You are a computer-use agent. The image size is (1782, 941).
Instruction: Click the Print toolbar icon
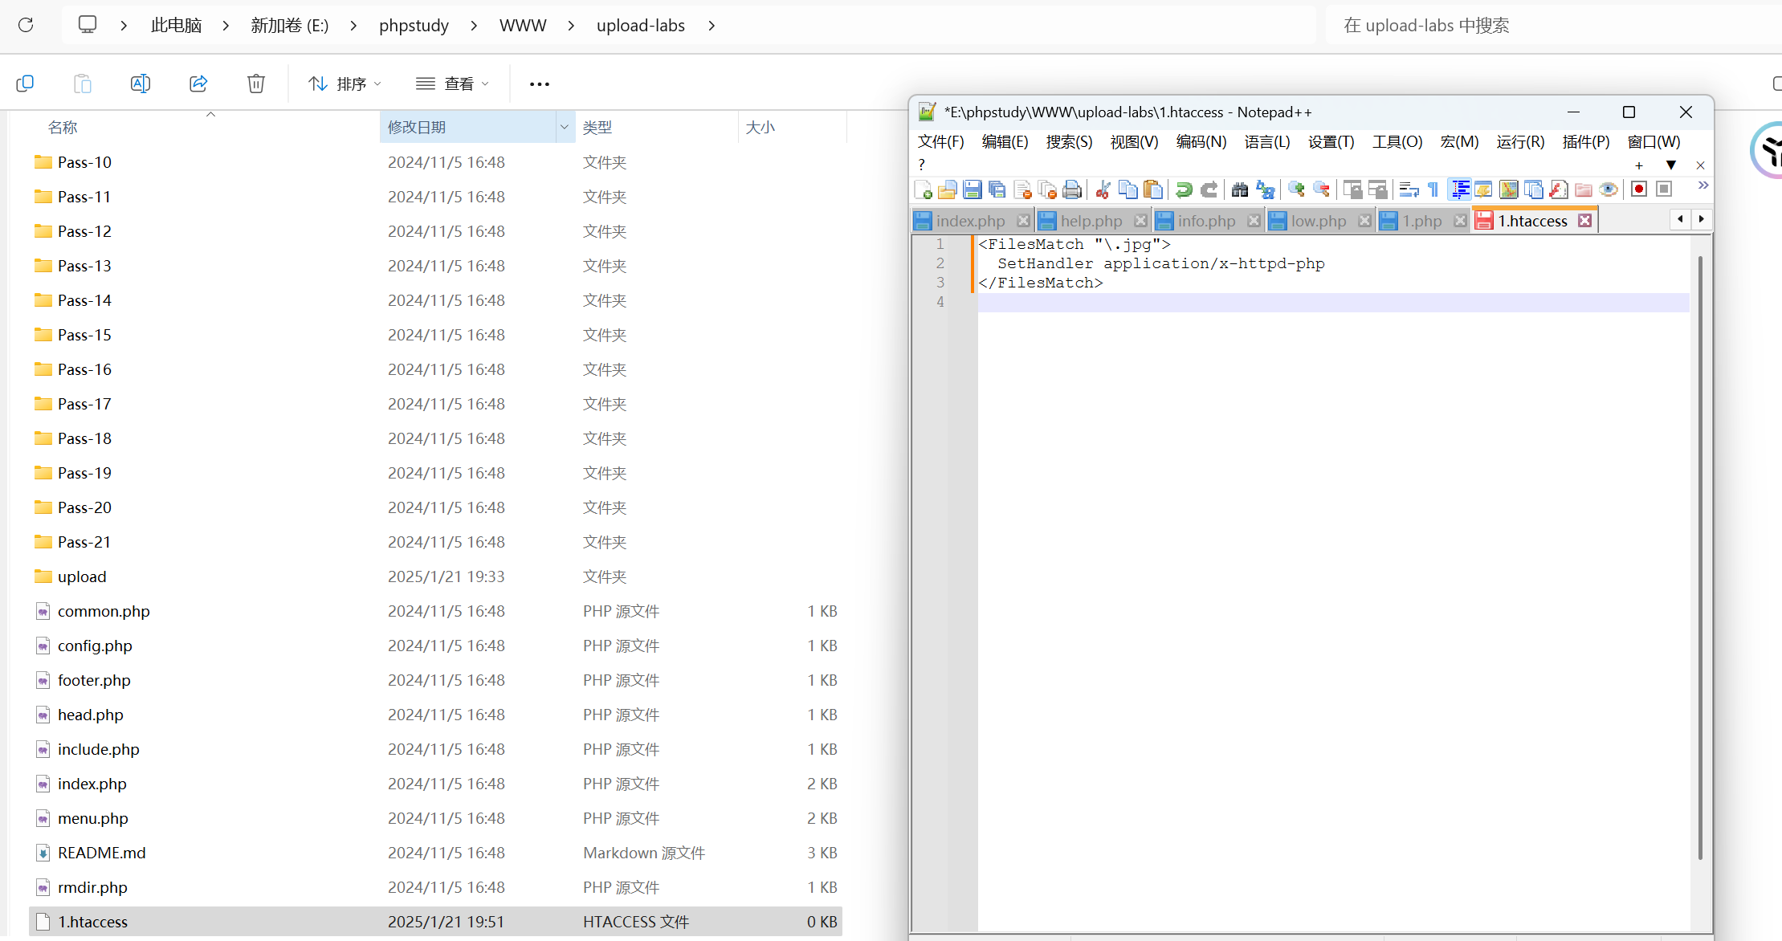point(1072,189)
